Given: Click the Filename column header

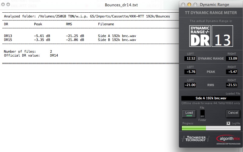Looking at the screenshot, I should click(106, 24).
